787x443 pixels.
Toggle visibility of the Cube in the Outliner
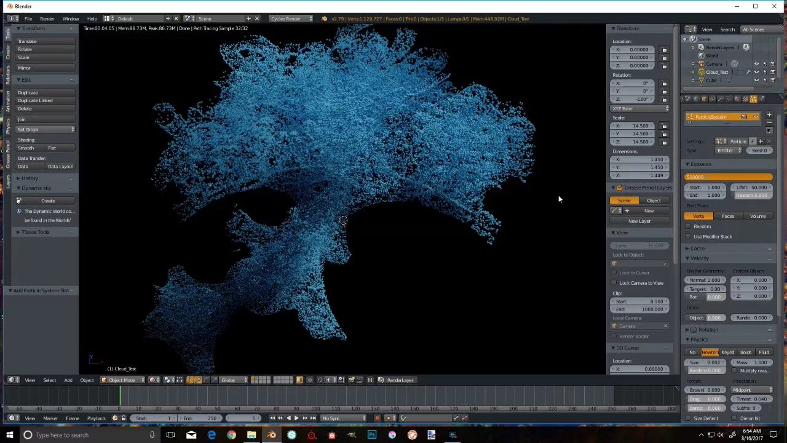(756, 79)
